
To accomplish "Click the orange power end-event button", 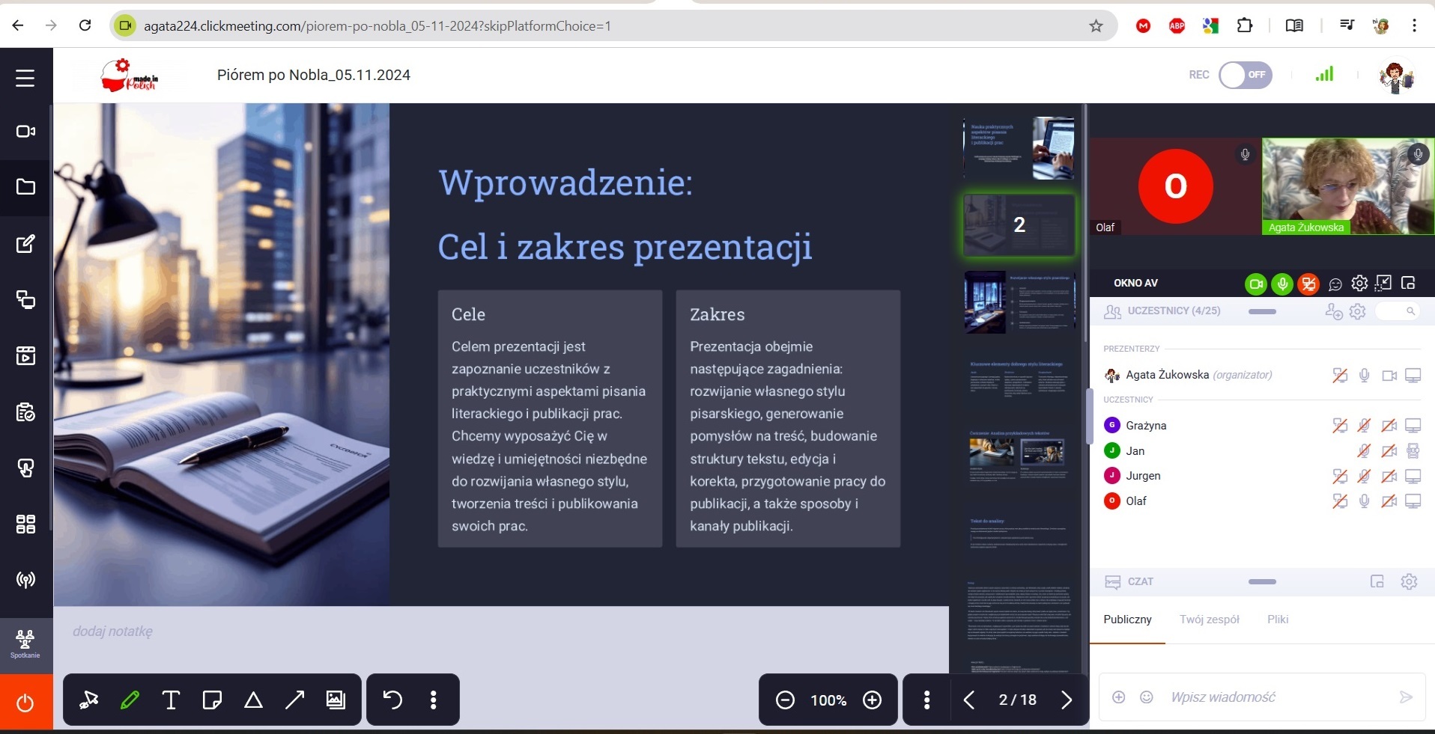I will (x=25, y=703).
